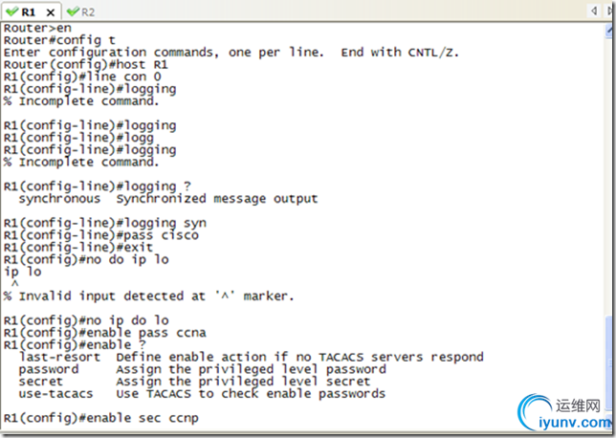
Task: Select the "secret" option in enable help
Action: [40, 381]
